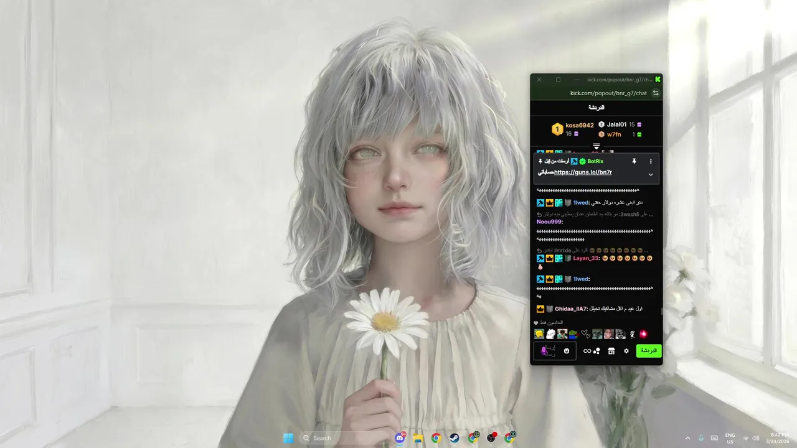
Task: Select the double hearts emote
Action: click(x=585, y=334)
